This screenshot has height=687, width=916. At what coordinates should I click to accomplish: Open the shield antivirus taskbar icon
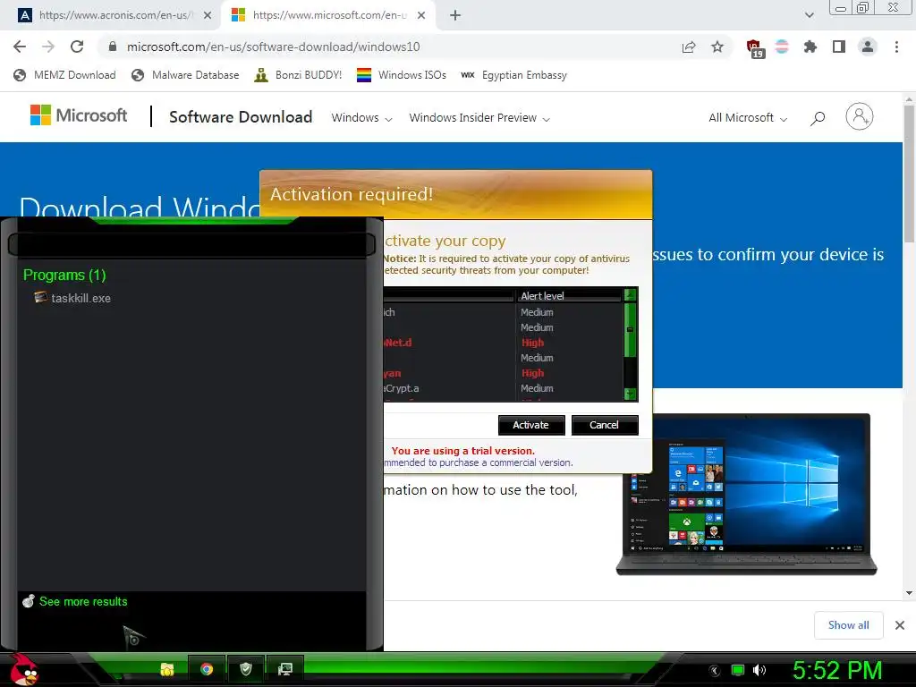click(245, 669)
